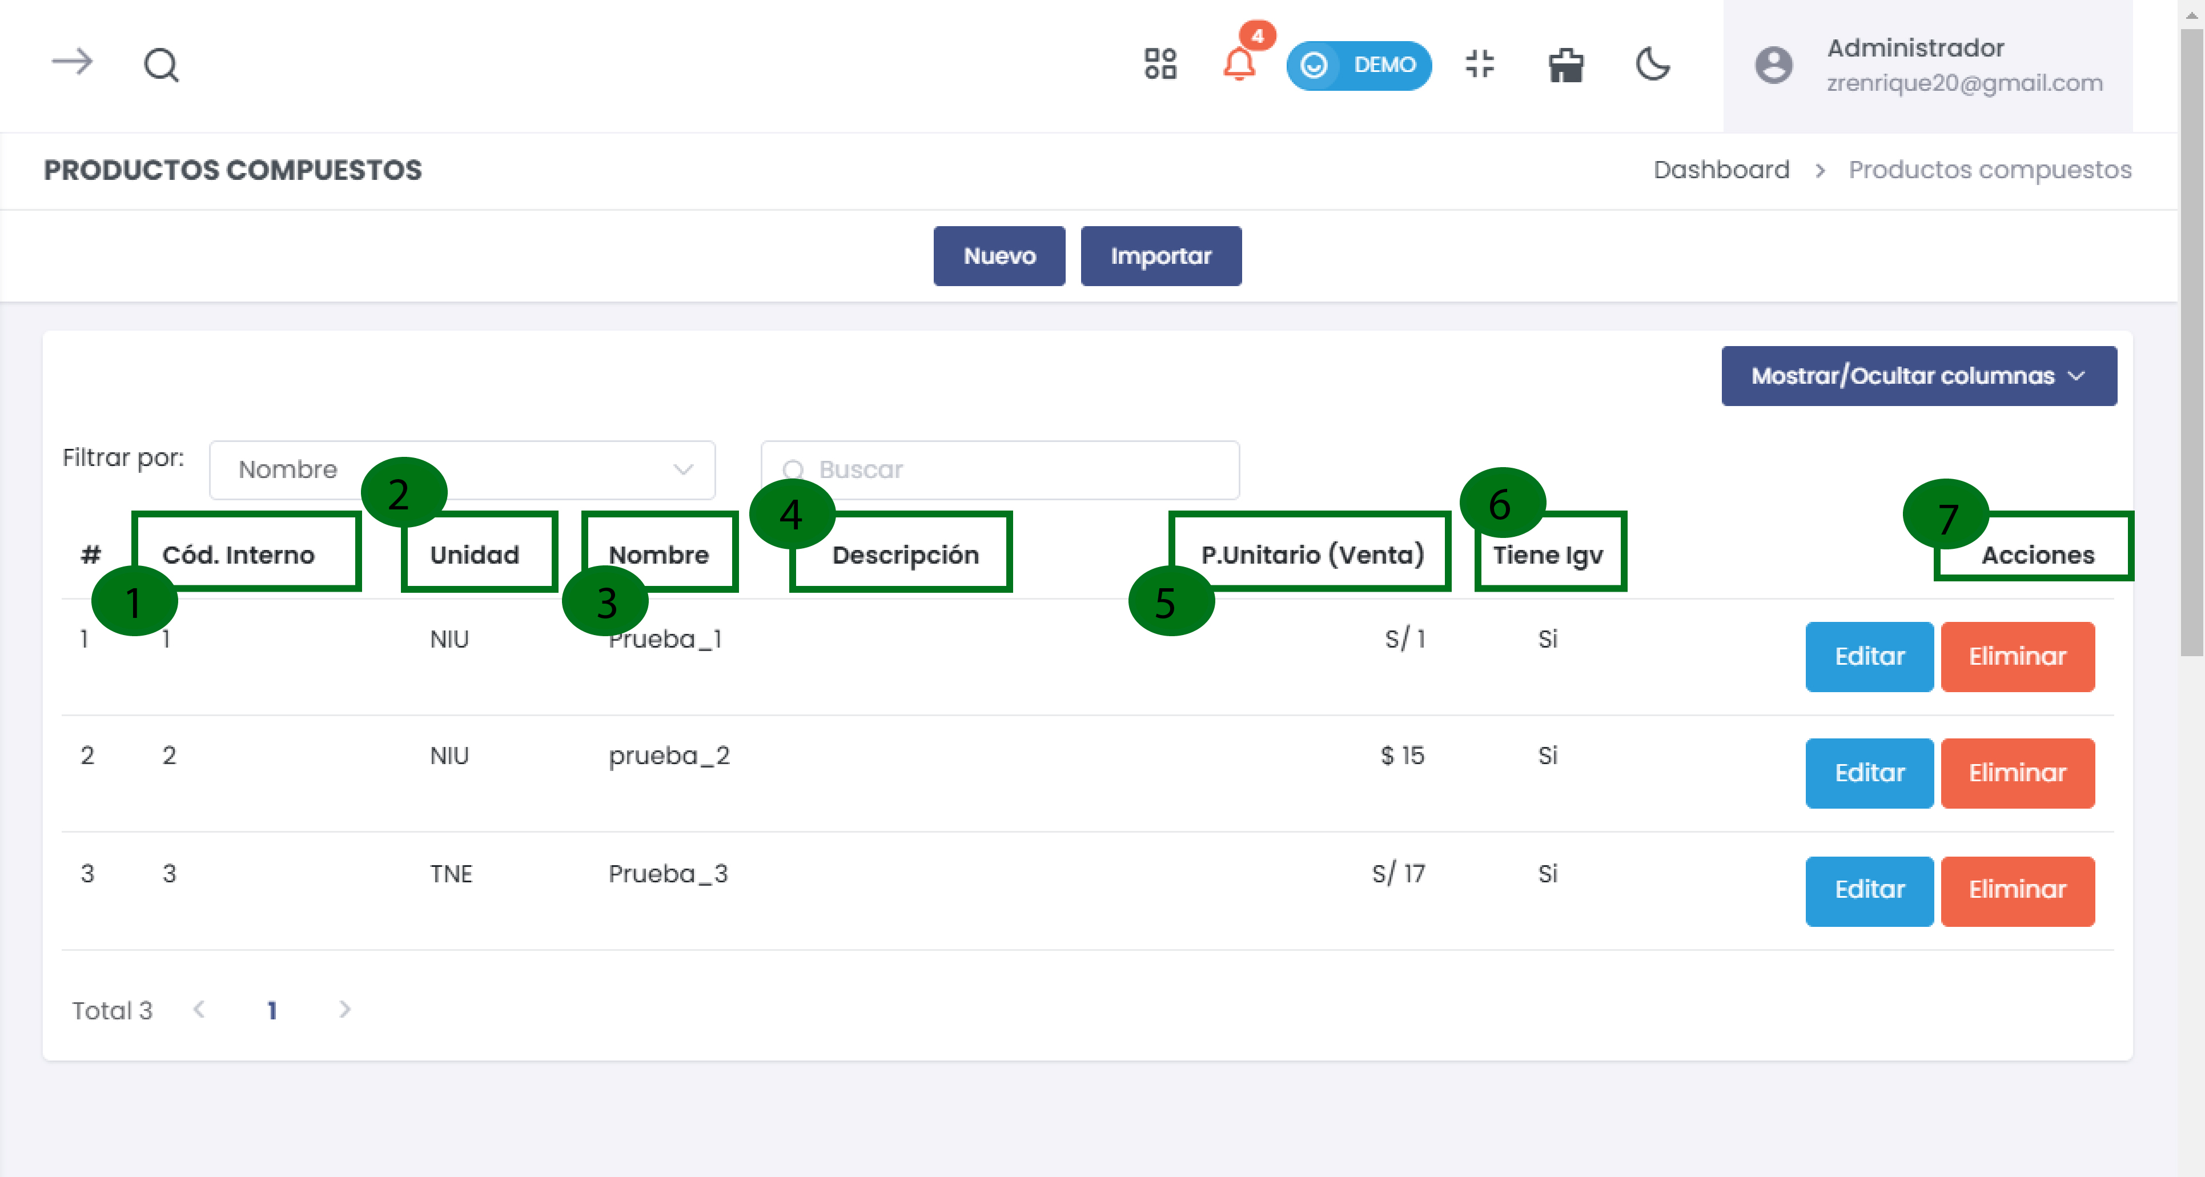Select page 1 in pagination

(272, 1010)
